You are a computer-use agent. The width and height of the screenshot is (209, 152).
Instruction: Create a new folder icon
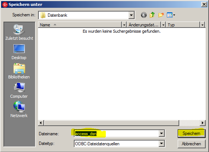coord(161,15)
